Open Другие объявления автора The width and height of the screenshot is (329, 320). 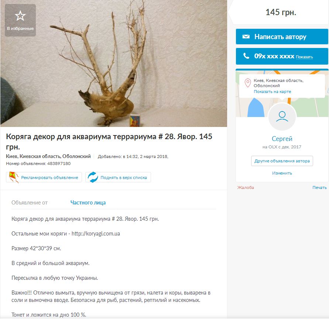pyautogui.click(x=282, y=161)
